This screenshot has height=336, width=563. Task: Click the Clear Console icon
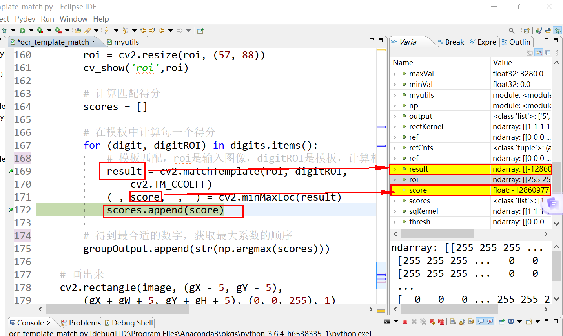coord(453,322)
